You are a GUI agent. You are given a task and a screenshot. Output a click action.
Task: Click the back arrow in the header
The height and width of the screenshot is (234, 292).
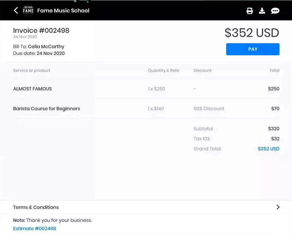[x=15, y=10]
